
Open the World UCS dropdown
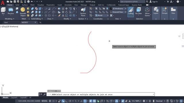tap(102, 15)
